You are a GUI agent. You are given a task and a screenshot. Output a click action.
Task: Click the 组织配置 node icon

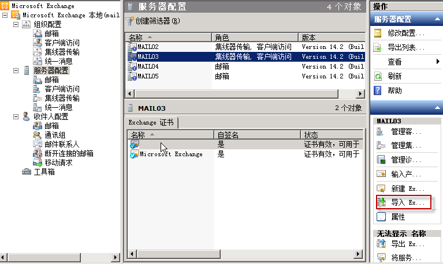[26, 24]
